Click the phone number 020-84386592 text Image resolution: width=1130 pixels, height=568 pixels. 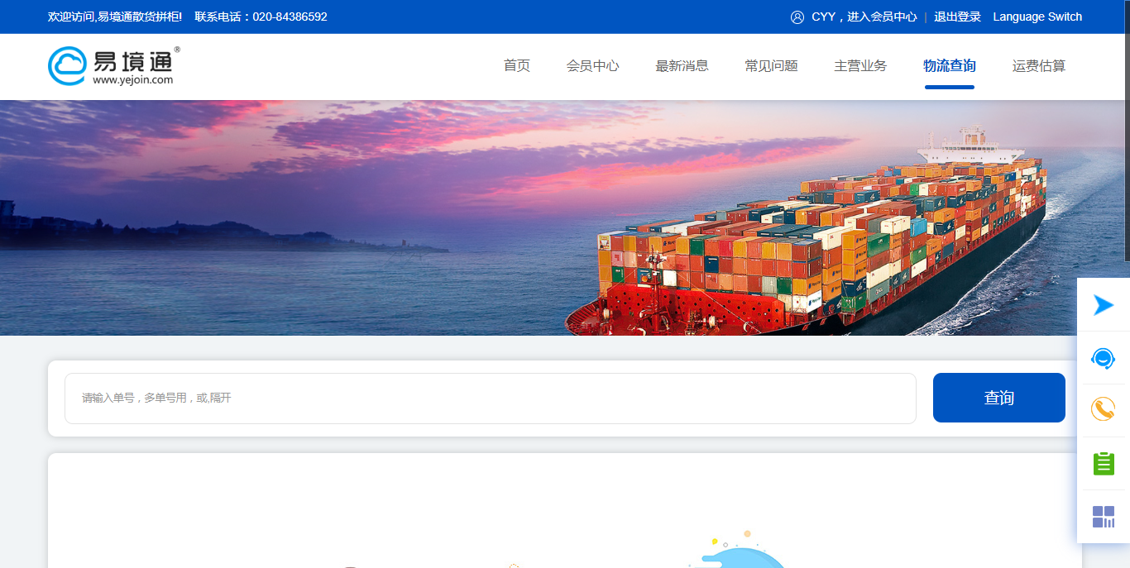tap(290, 17)
